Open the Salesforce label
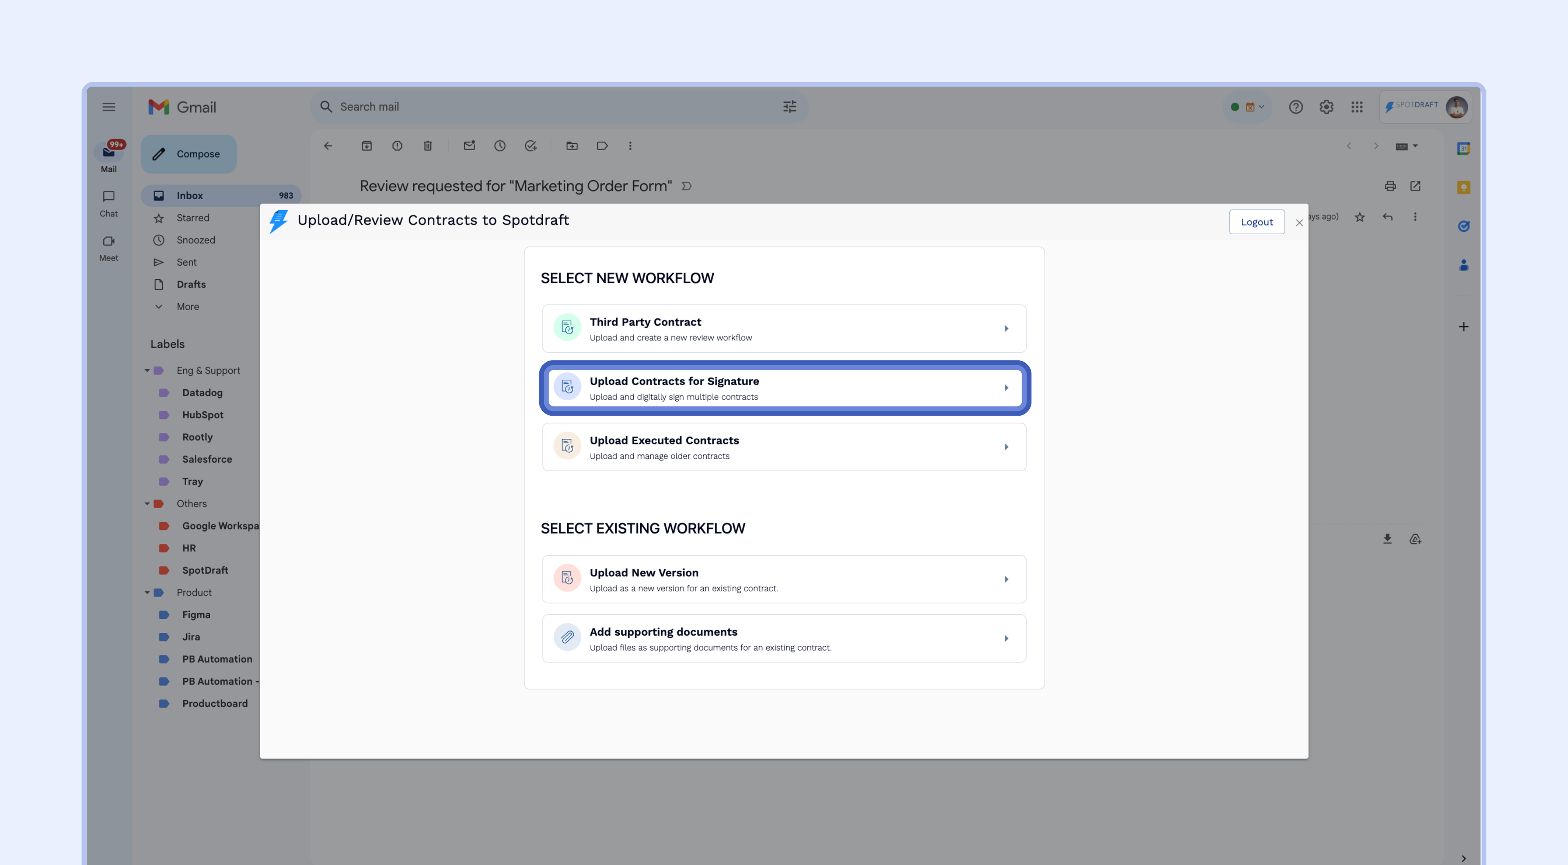Screen dimensions: 1568x865 click(207, 460)
